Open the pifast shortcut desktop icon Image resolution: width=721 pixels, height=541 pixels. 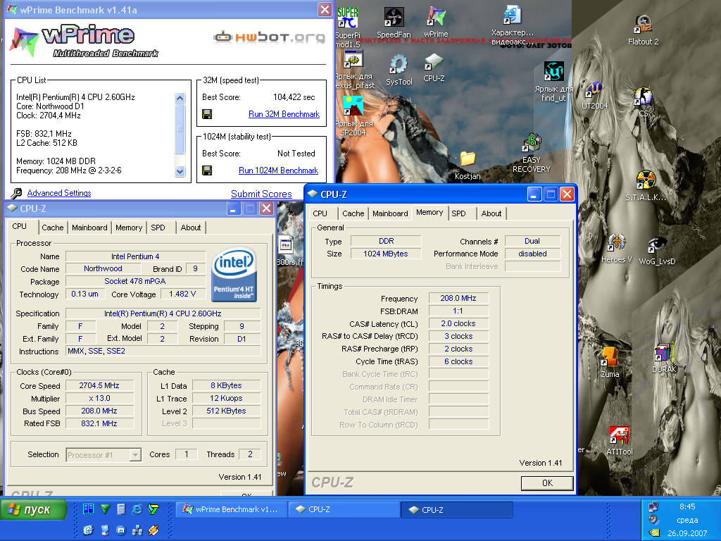click(354, 60)
